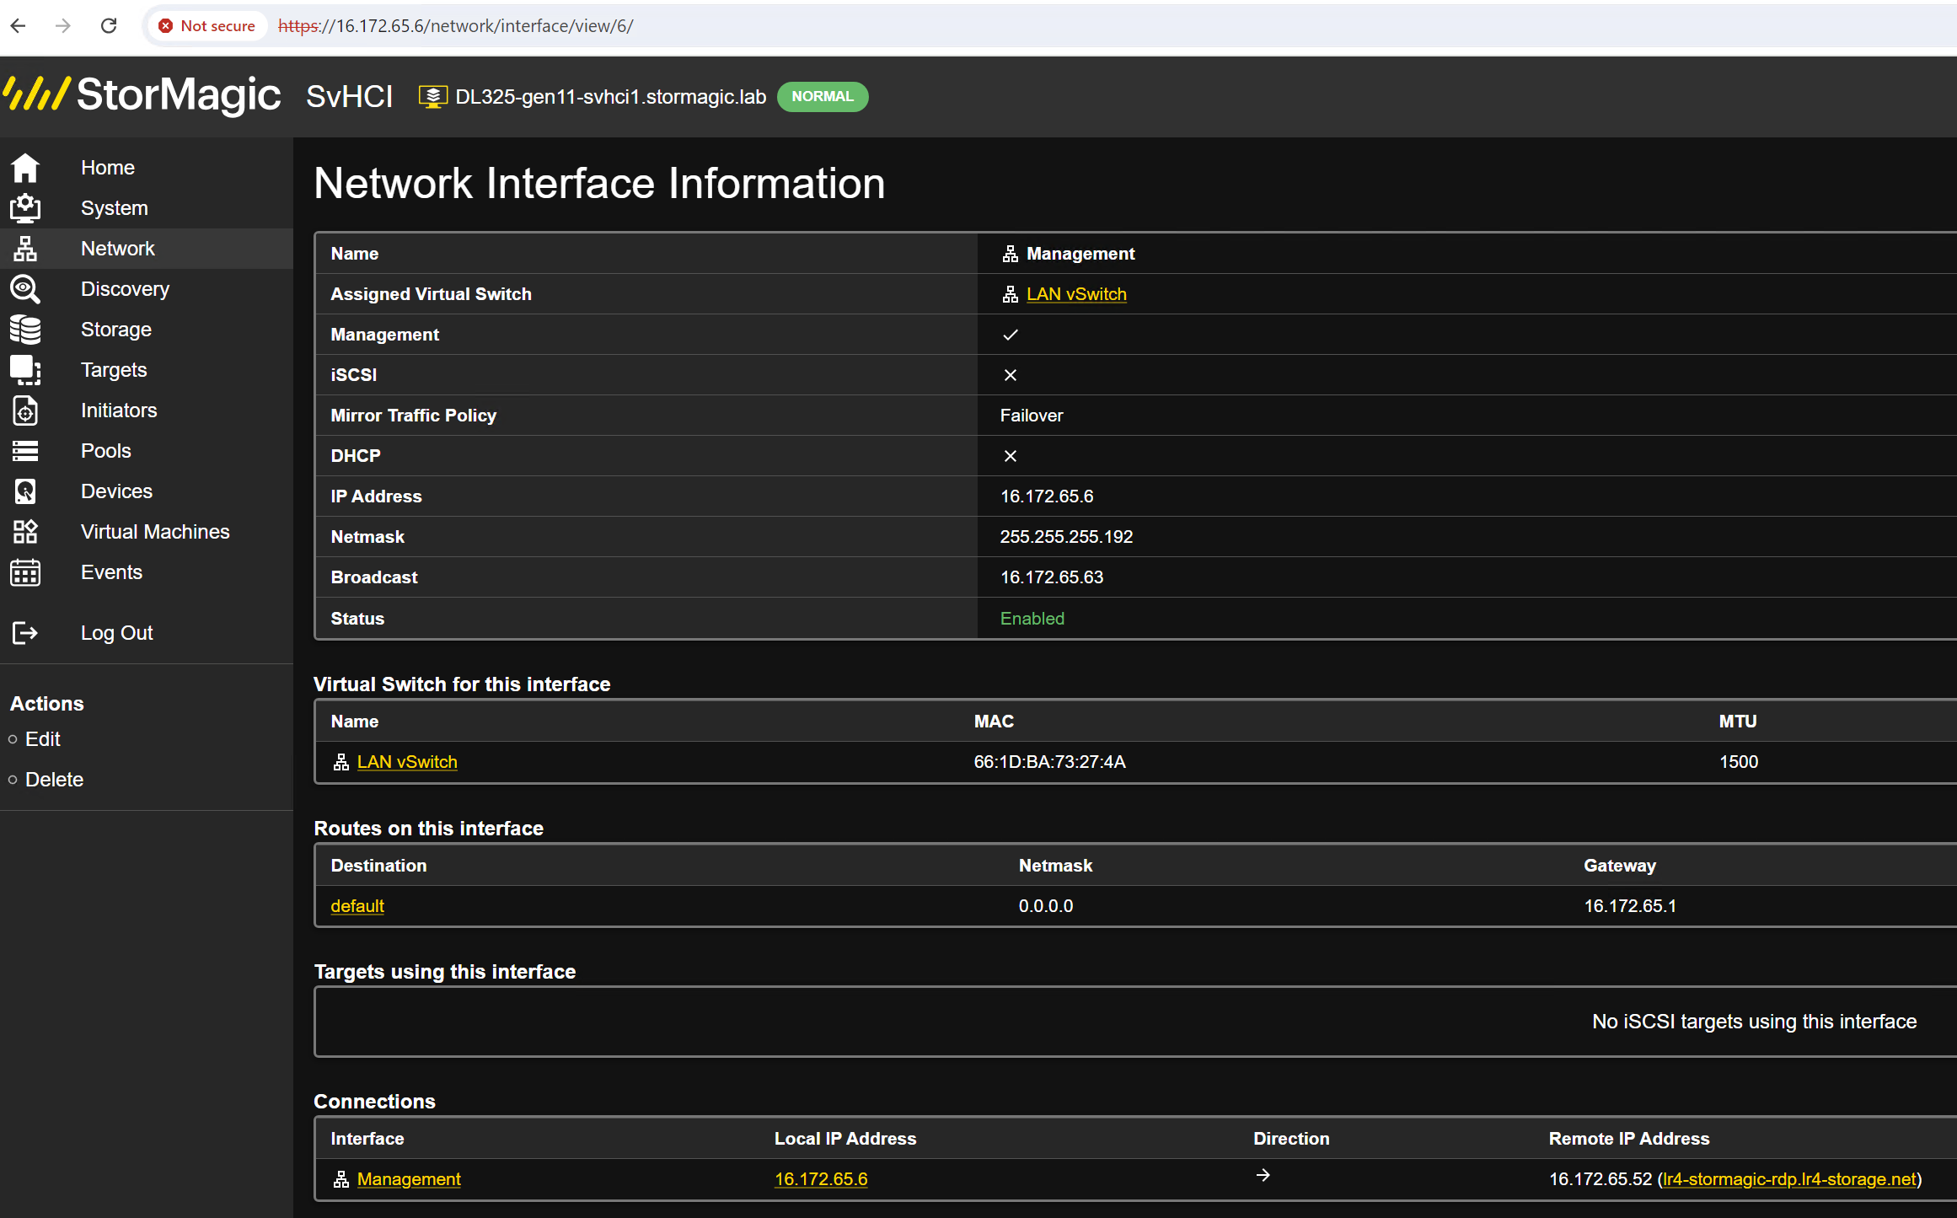Click the Not secure warning badge
The image size is (1957, 1218).
click(x=207, y=26)
